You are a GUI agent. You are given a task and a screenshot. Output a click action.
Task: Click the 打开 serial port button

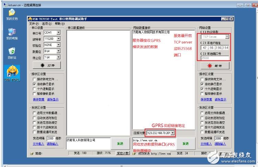pos(47,65)
